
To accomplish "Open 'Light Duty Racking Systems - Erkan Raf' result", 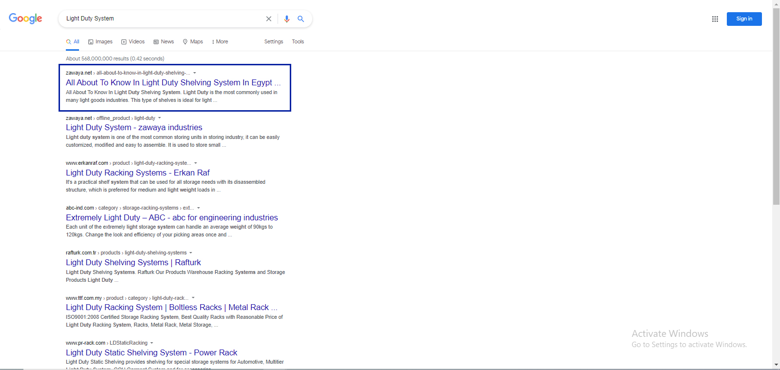I will coord(138,173).
